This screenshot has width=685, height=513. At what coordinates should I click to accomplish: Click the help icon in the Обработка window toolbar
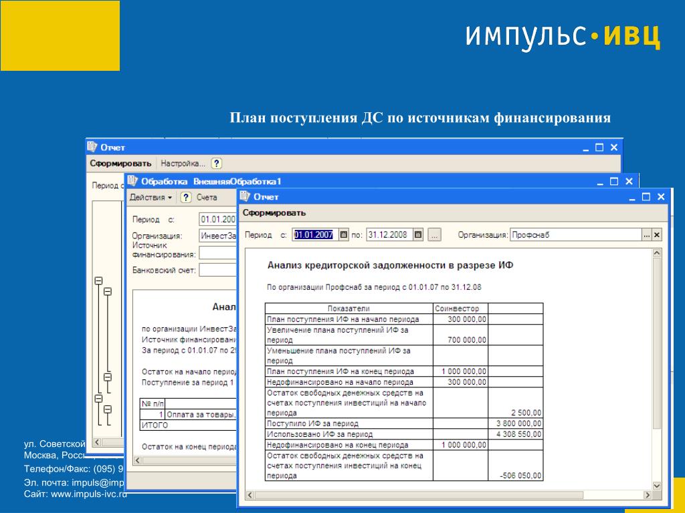(x=186, y=197)
